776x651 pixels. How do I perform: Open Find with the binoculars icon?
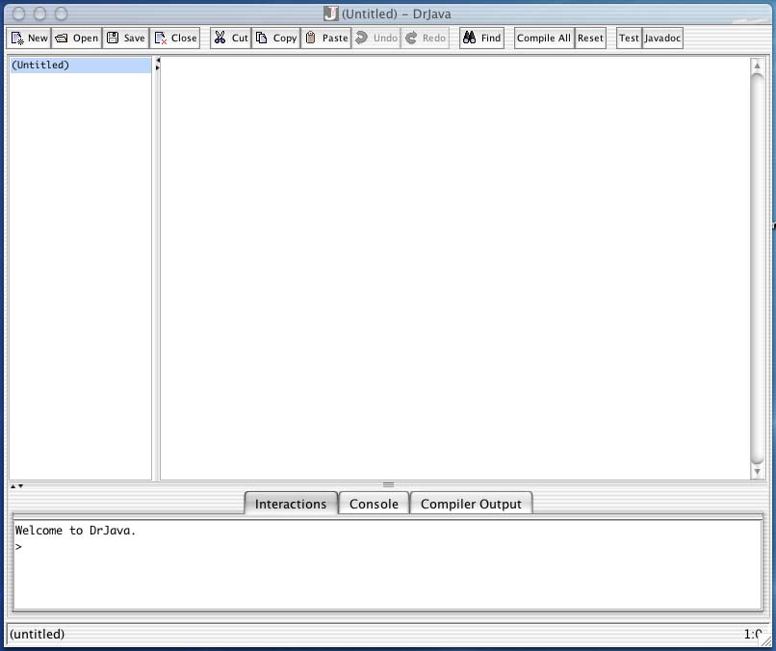click(470, 39)
